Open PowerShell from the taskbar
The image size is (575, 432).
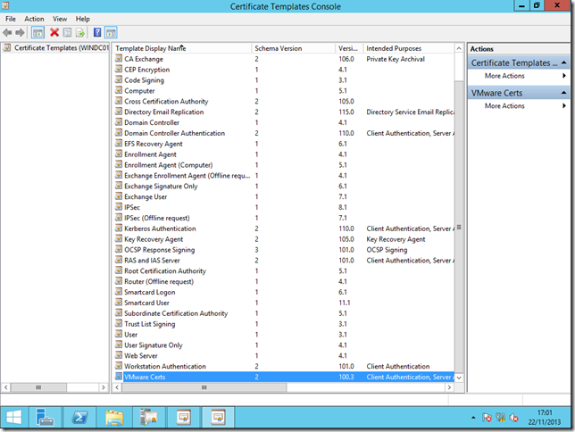click(79, 416)
